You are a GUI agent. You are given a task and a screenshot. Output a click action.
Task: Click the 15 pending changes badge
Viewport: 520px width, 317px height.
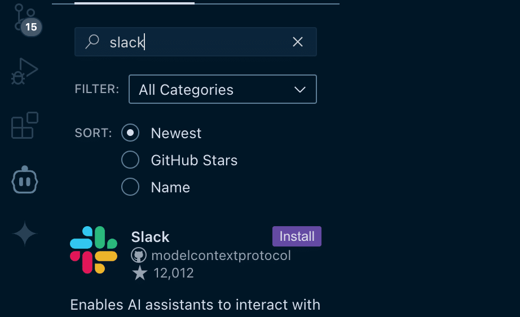31,27
